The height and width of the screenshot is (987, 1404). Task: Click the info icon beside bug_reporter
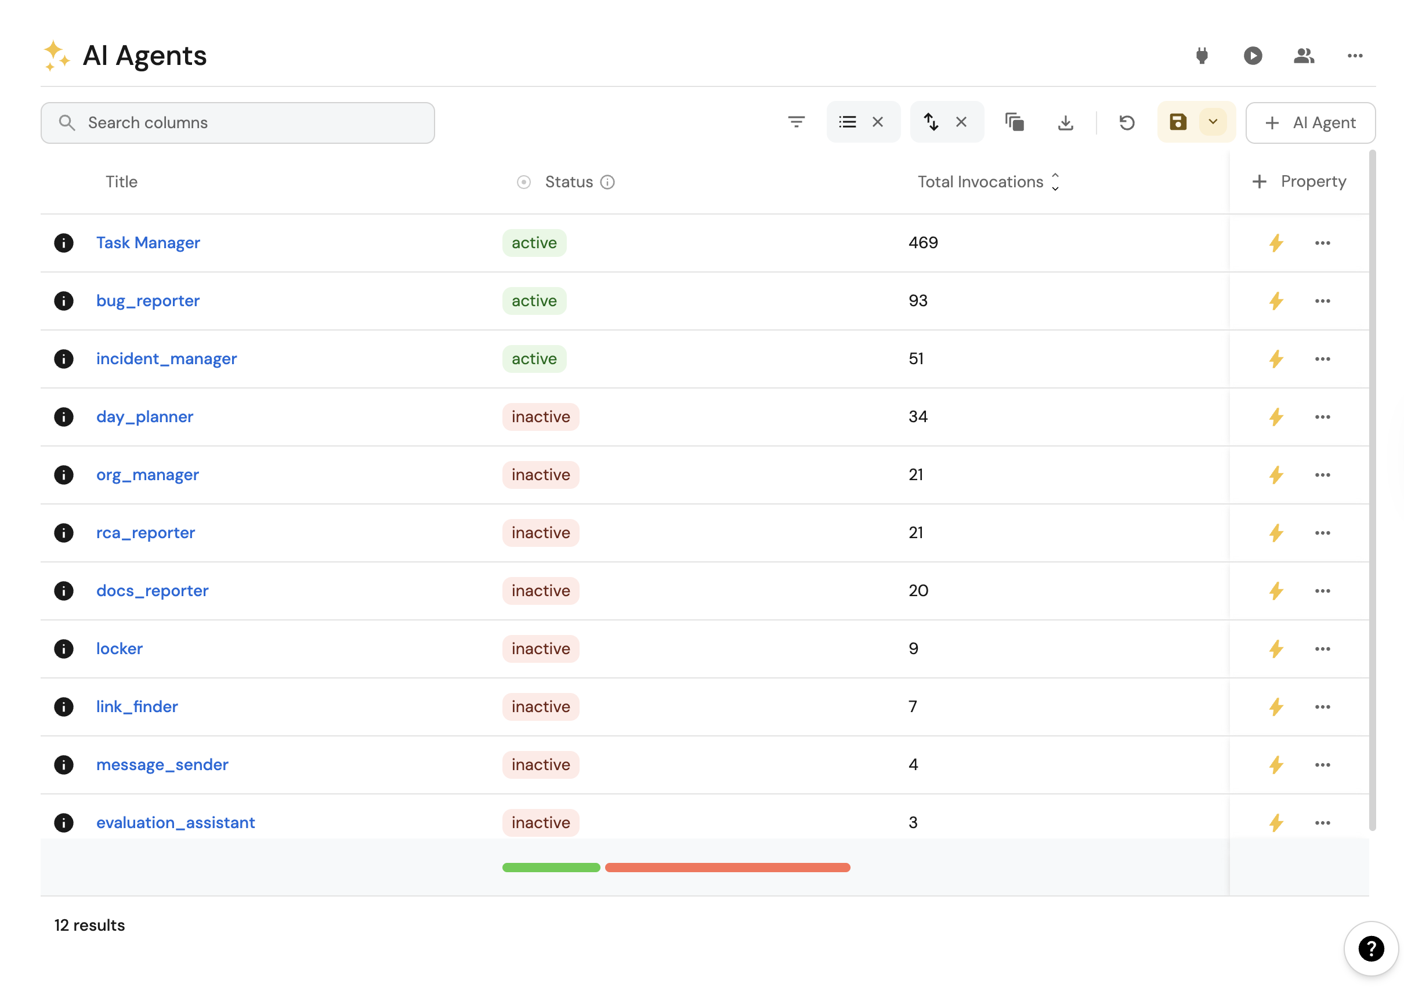click(x=64, y=301)
